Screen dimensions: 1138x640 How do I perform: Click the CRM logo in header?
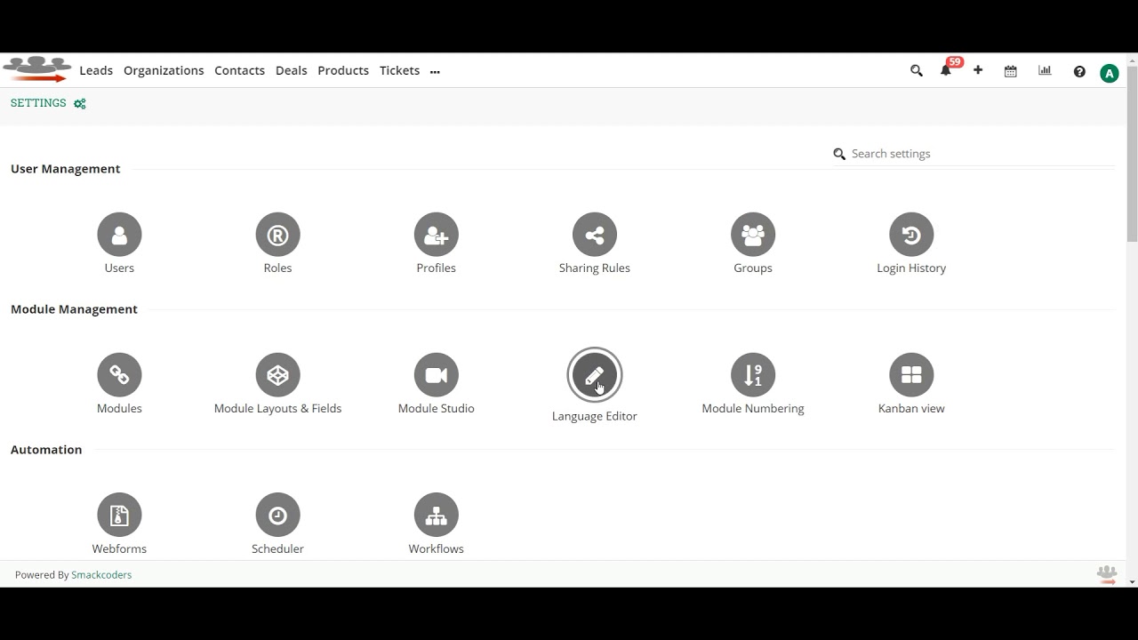(x=37, y=70)
